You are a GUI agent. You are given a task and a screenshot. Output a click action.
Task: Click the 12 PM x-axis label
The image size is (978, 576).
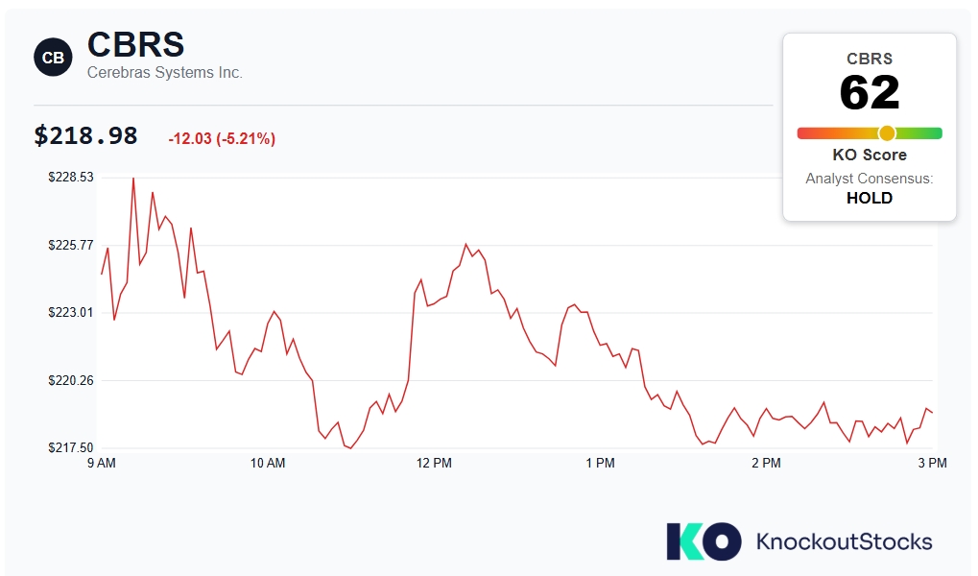pyautogui.click(x=434, y=463)
